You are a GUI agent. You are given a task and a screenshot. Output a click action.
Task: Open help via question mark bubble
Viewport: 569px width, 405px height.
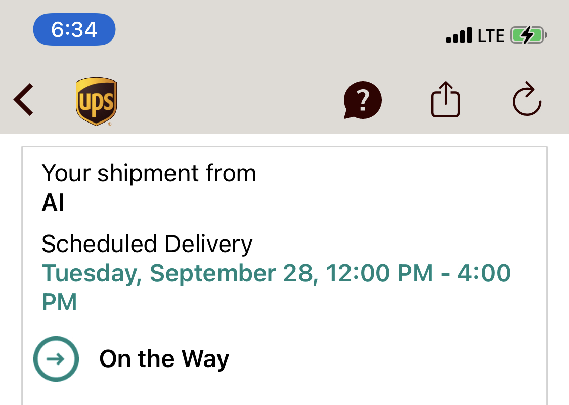(362, 100)
